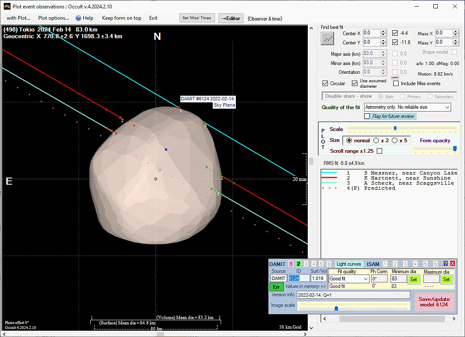Click the green Err button
Image resolution: width=465 pixels, height=337 pixels.
[x=276, y=287]
